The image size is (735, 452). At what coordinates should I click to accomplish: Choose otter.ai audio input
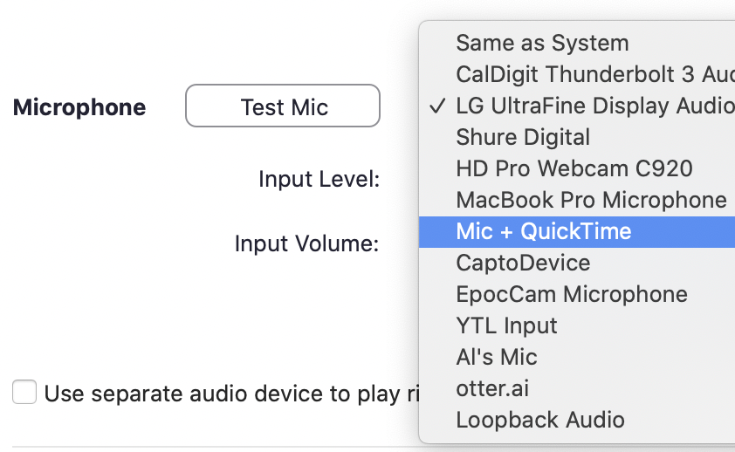492,388
